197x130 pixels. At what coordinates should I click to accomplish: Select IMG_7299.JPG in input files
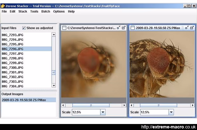pos(13,63)
